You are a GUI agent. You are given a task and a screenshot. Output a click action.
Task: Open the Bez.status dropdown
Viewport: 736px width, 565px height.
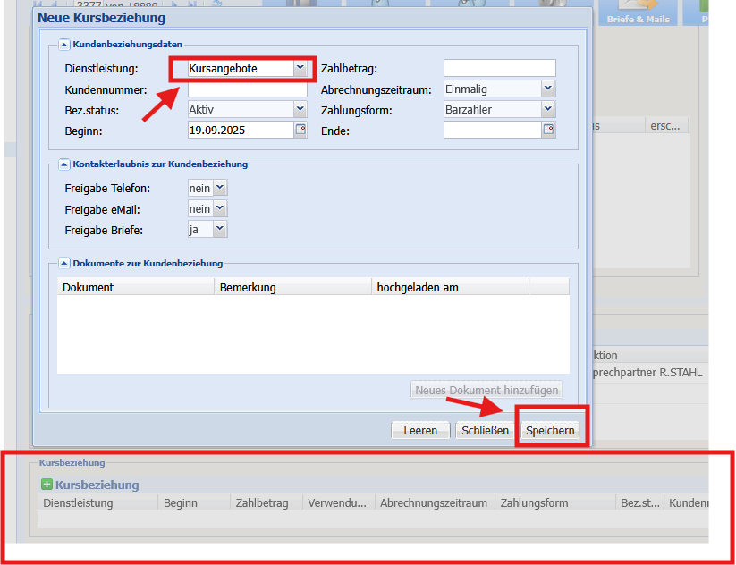pos(300,110)
